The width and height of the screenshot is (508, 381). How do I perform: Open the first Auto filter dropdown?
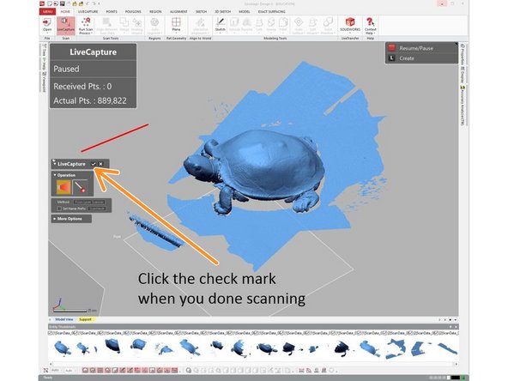point(57,370)
